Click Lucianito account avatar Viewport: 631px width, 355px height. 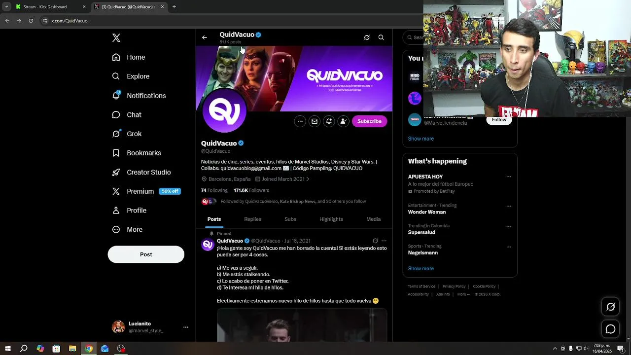118,327
